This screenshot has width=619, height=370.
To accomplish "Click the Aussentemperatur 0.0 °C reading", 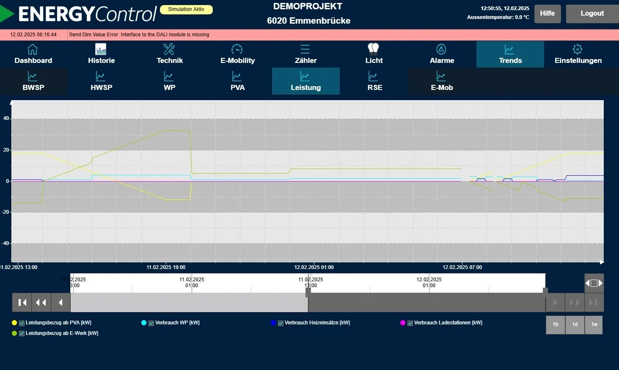I will [x=498, y=17].
